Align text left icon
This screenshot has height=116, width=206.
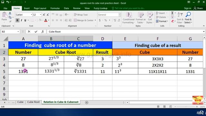pos(53,20)
